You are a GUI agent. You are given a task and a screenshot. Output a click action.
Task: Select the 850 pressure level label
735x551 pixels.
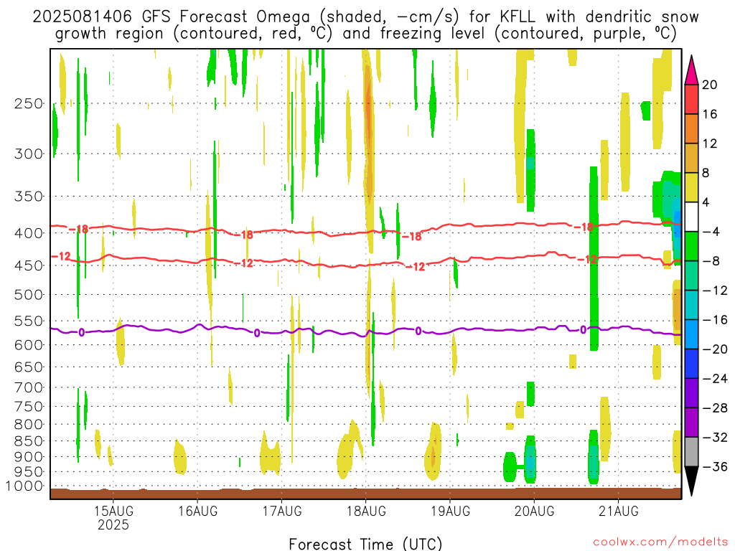(29, 441)
